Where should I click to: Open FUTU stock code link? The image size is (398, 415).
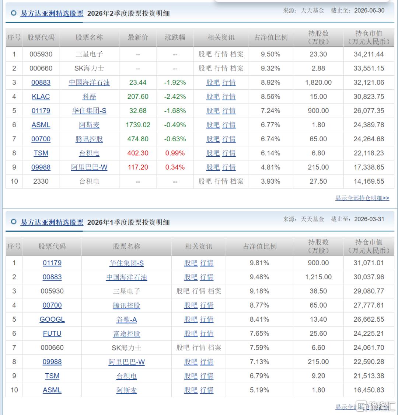click(x=52, y=333)
